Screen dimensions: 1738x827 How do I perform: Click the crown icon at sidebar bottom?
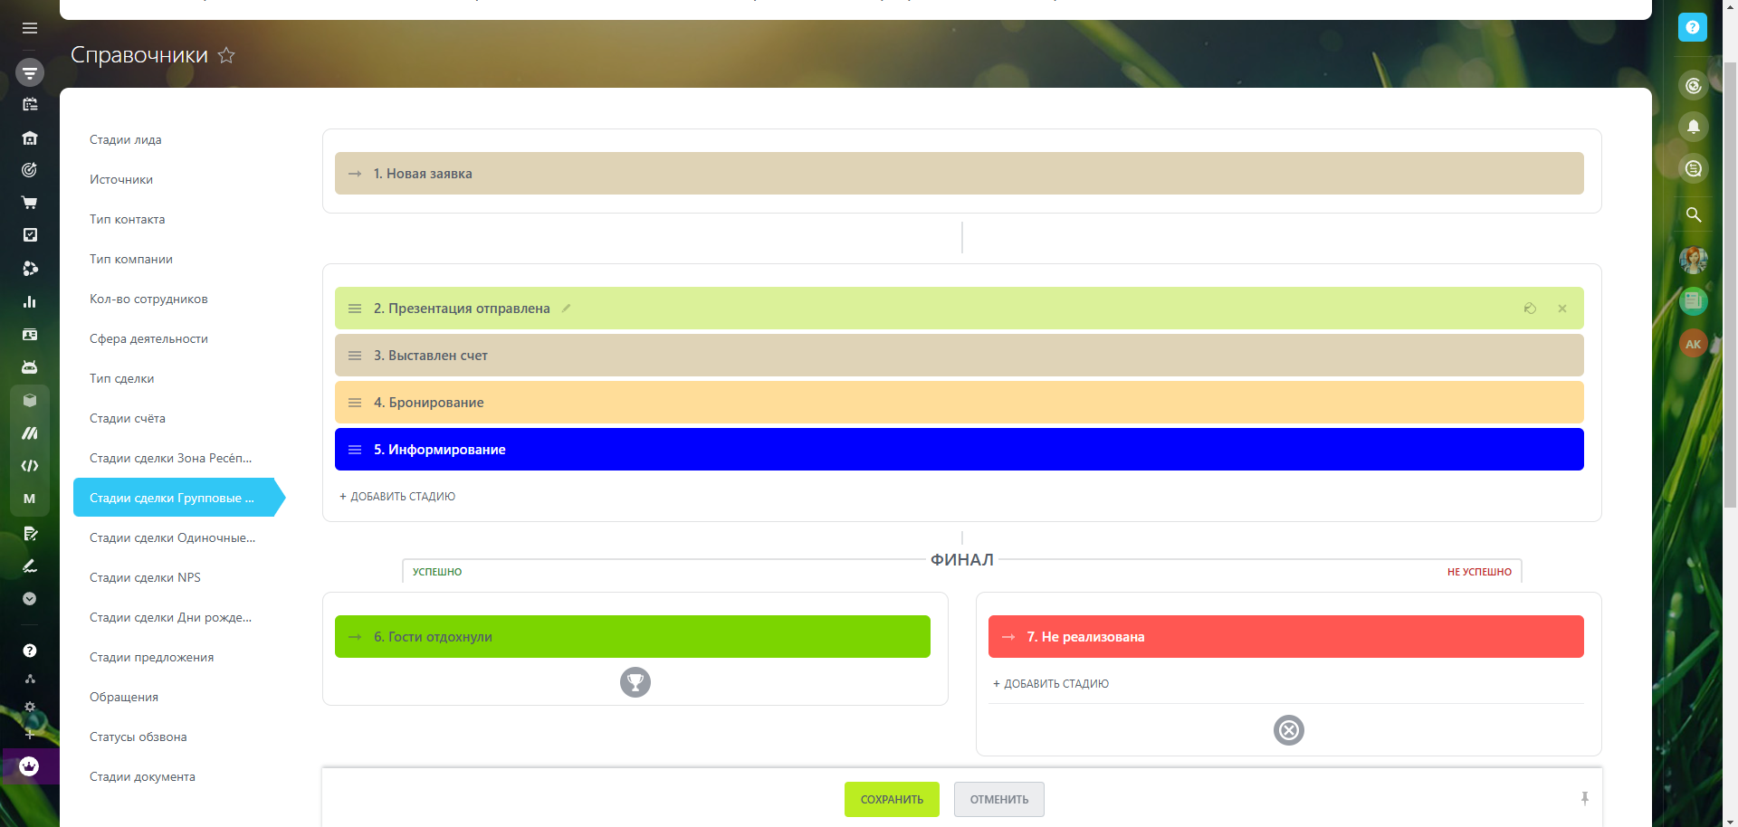(x=30, y=766)
